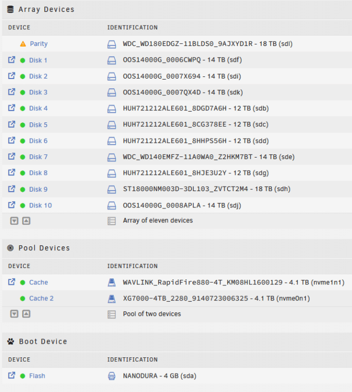Open the browse icon next to Cache

click(11, 282)
